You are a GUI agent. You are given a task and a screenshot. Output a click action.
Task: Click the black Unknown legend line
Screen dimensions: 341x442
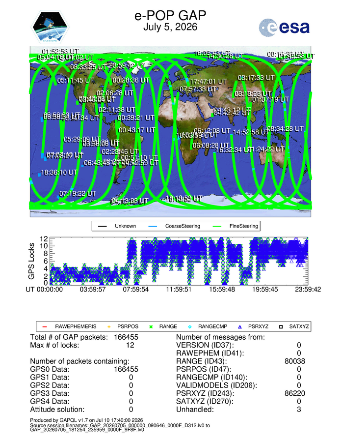pos(103,226)
